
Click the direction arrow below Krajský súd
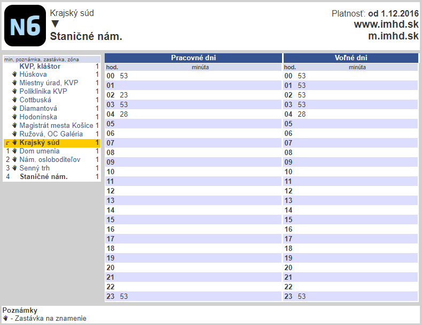(x=54, y=24)
